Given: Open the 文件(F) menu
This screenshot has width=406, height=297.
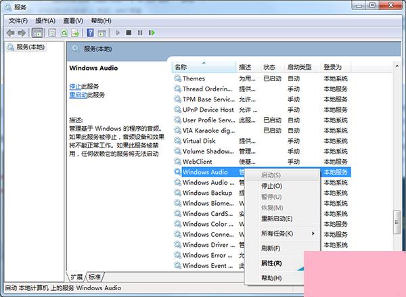Looking at the screenshot, I should click(x=18, y=21).
